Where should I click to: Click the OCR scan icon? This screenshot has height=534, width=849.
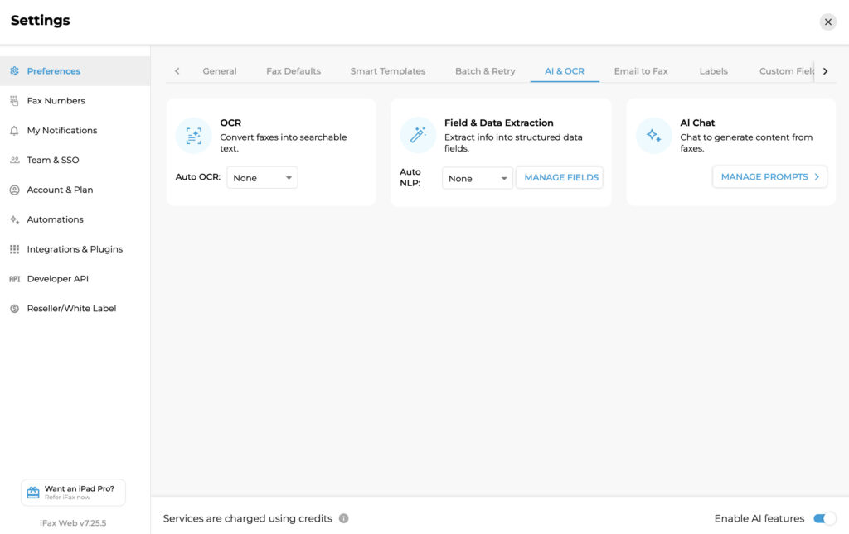pos(193,136)
